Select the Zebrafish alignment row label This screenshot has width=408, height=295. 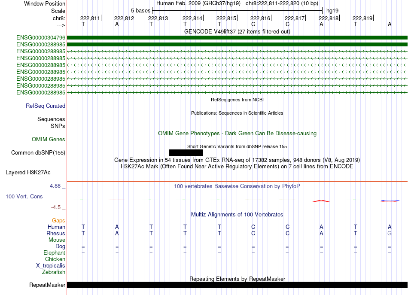point(54,272)
